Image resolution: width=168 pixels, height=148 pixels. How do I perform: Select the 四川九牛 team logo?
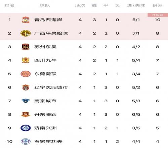click(x=26, y=60)
